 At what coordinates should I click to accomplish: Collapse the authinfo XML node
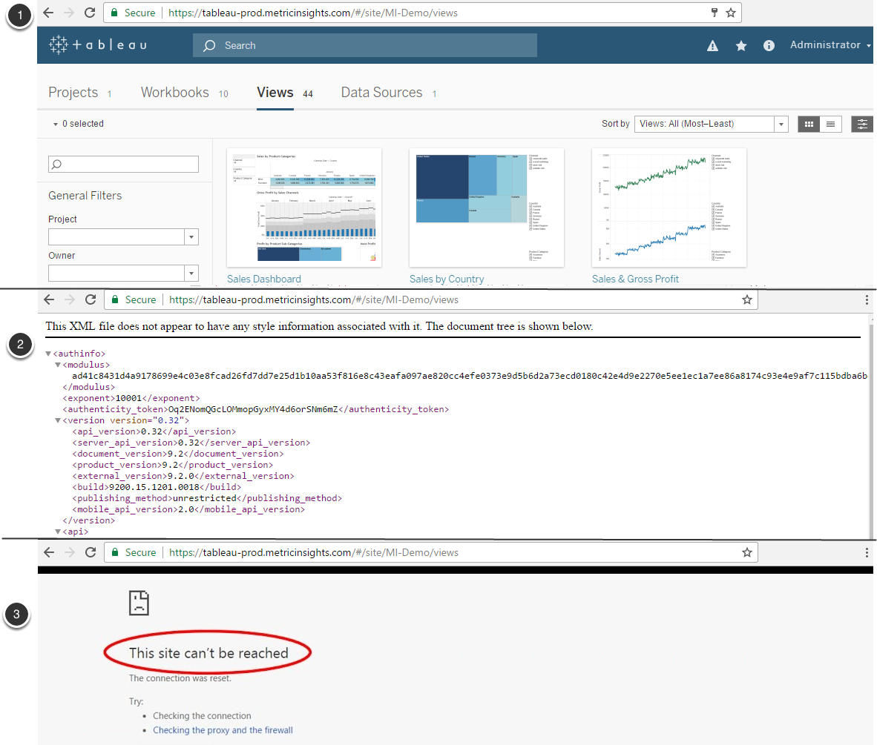pyautogui.click(x=48, y=354)
